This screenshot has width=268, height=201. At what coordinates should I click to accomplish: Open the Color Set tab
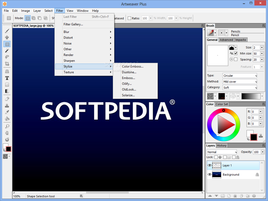[x=222, y=104]
